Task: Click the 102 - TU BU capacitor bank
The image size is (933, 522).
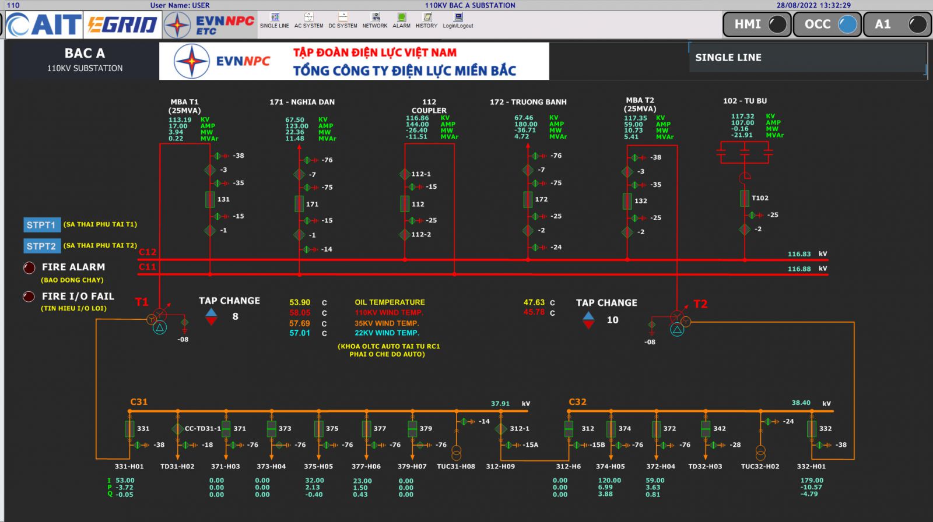Action: pos(745,153)
